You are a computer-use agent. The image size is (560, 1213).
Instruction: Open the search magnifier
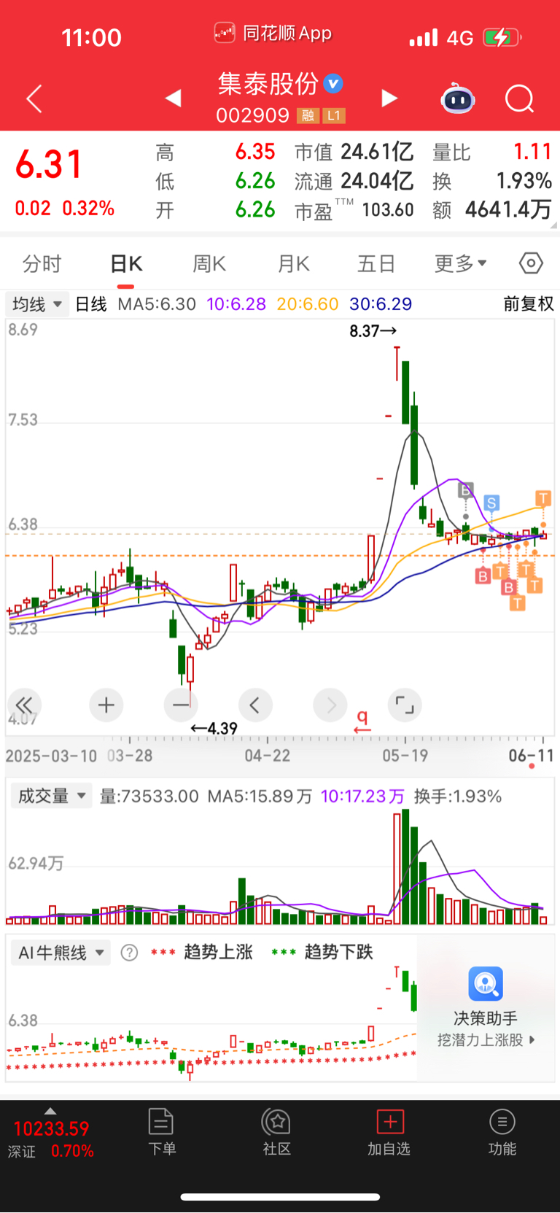[x=520, y=98]
